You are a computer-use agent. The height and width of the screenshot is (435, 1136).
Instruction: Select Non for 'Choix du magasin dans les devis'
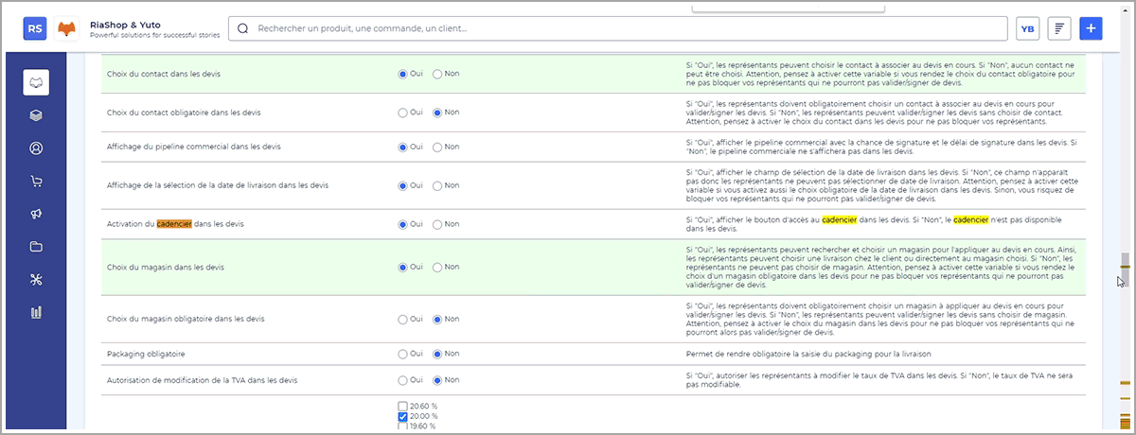[x=437, y=268]
